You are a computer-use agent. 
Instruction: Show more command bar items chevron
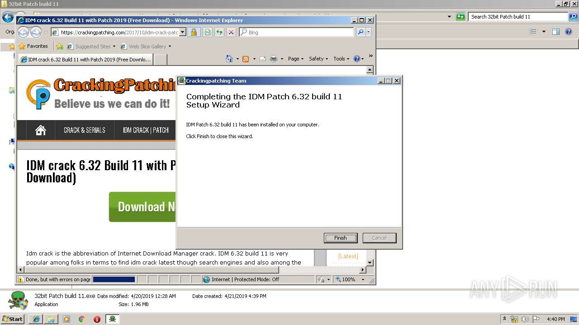coord(370,56)
